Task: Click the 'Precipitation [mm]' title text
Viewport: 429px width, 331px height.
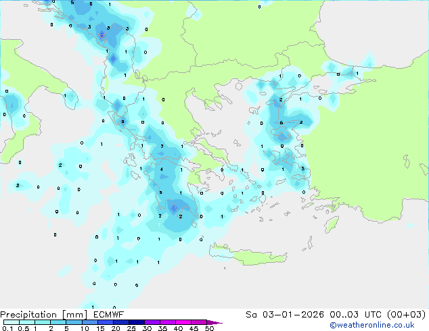Action: [44, 315]
